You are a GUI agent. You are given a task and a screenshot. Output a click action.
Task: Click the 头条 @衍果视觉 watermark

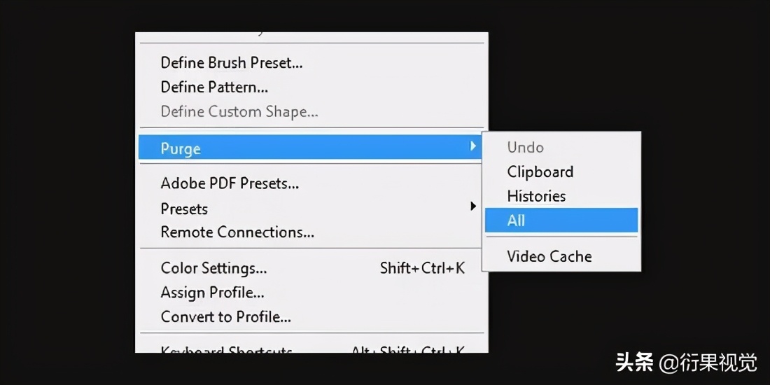(686, 363)
